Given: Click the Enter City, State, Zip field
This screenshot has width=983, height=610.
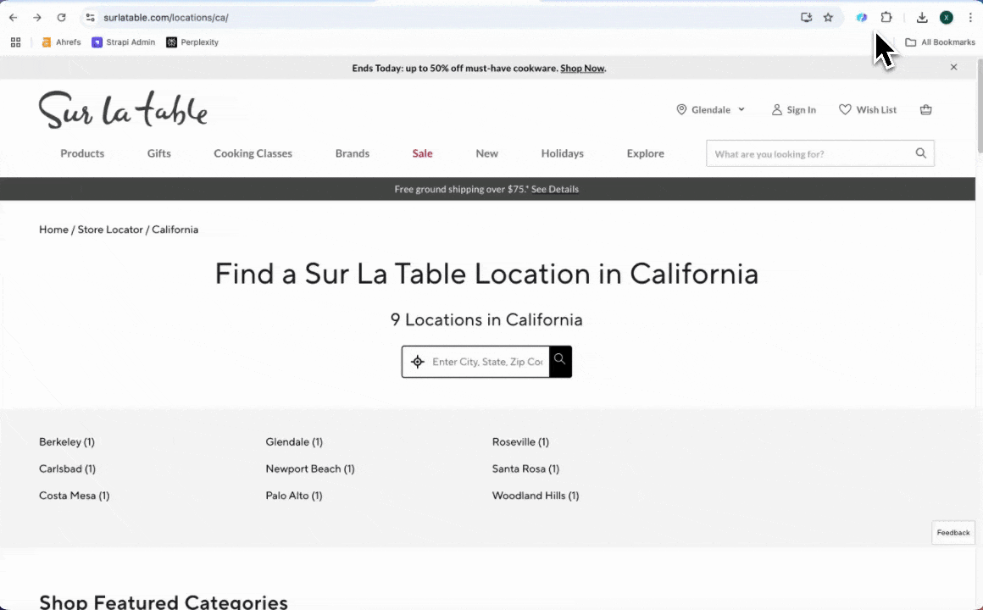Looking at the screenshot, I should click(486, 362).
